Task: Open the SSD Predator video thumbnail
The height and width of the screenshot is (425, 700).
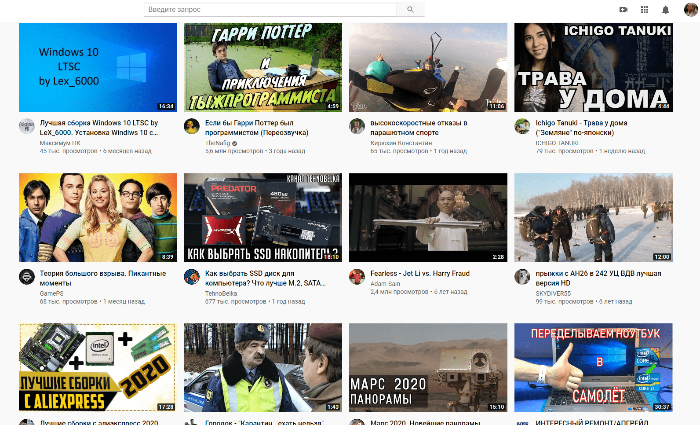Action: coord(262,218)
